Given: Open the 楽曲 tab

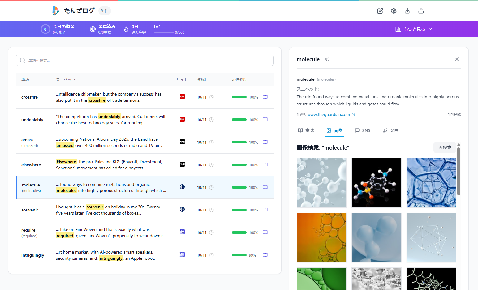Looking at the screenshot, I should [391, 130].
